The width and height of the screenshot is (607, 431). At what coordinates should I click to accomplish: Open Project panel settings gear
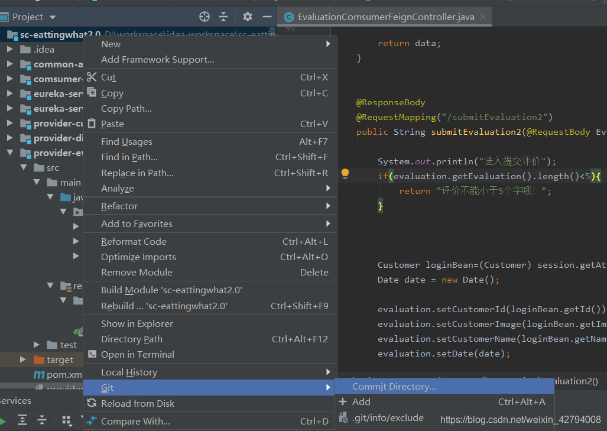[248, 17]
